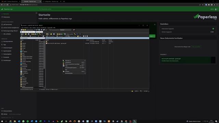219x123 pixels.
Task: Choose Einfügen from the context menu
Action: [74, 71]
